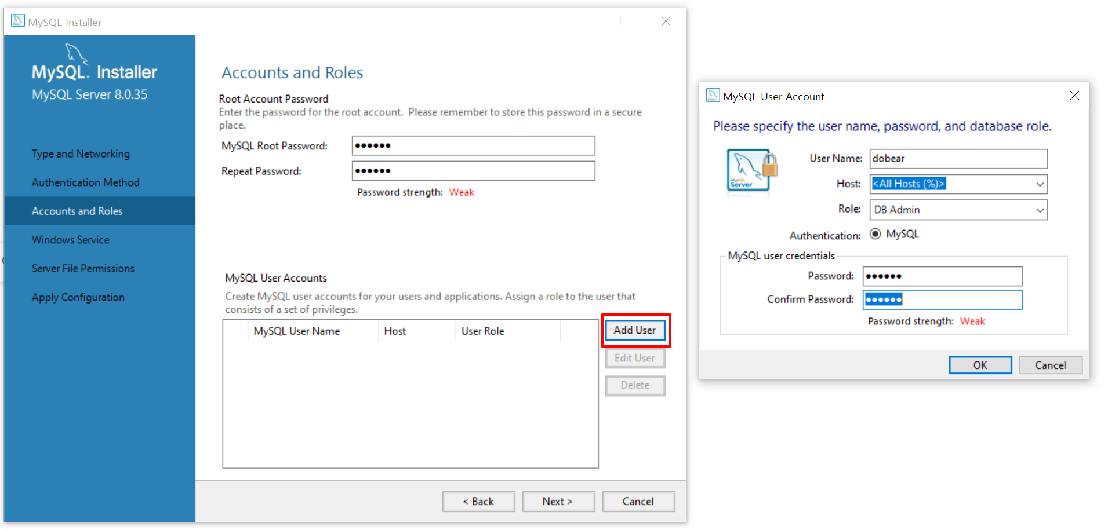Focus the Password field in user credentials
The height and width of the screenshot is (530, 1108).
coord(942,276)
